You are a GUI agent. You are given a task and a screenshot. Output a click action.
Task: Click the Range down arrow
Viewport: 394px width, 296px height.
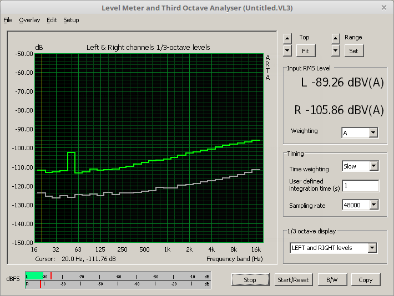pos(335,50)
